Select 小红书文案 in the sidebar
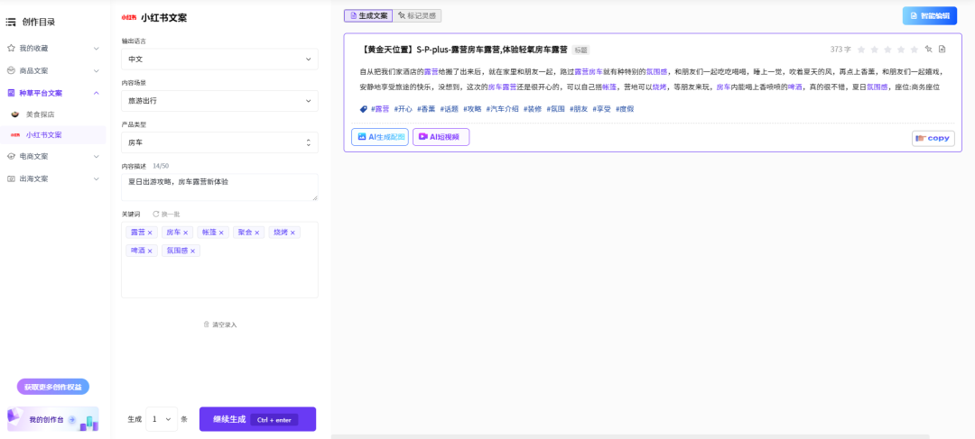This screenshot has height=439, width=975. click(x=53, y=134)
